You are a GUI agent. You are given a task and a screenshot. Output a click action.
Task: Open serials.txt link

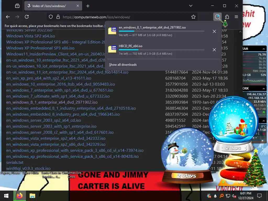(15, 162)
